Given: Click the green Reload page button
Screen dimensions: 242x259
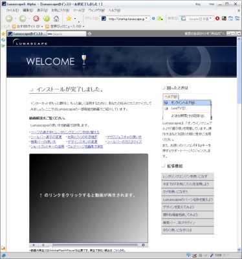Looking at the screenshot, I should (47, 19).
